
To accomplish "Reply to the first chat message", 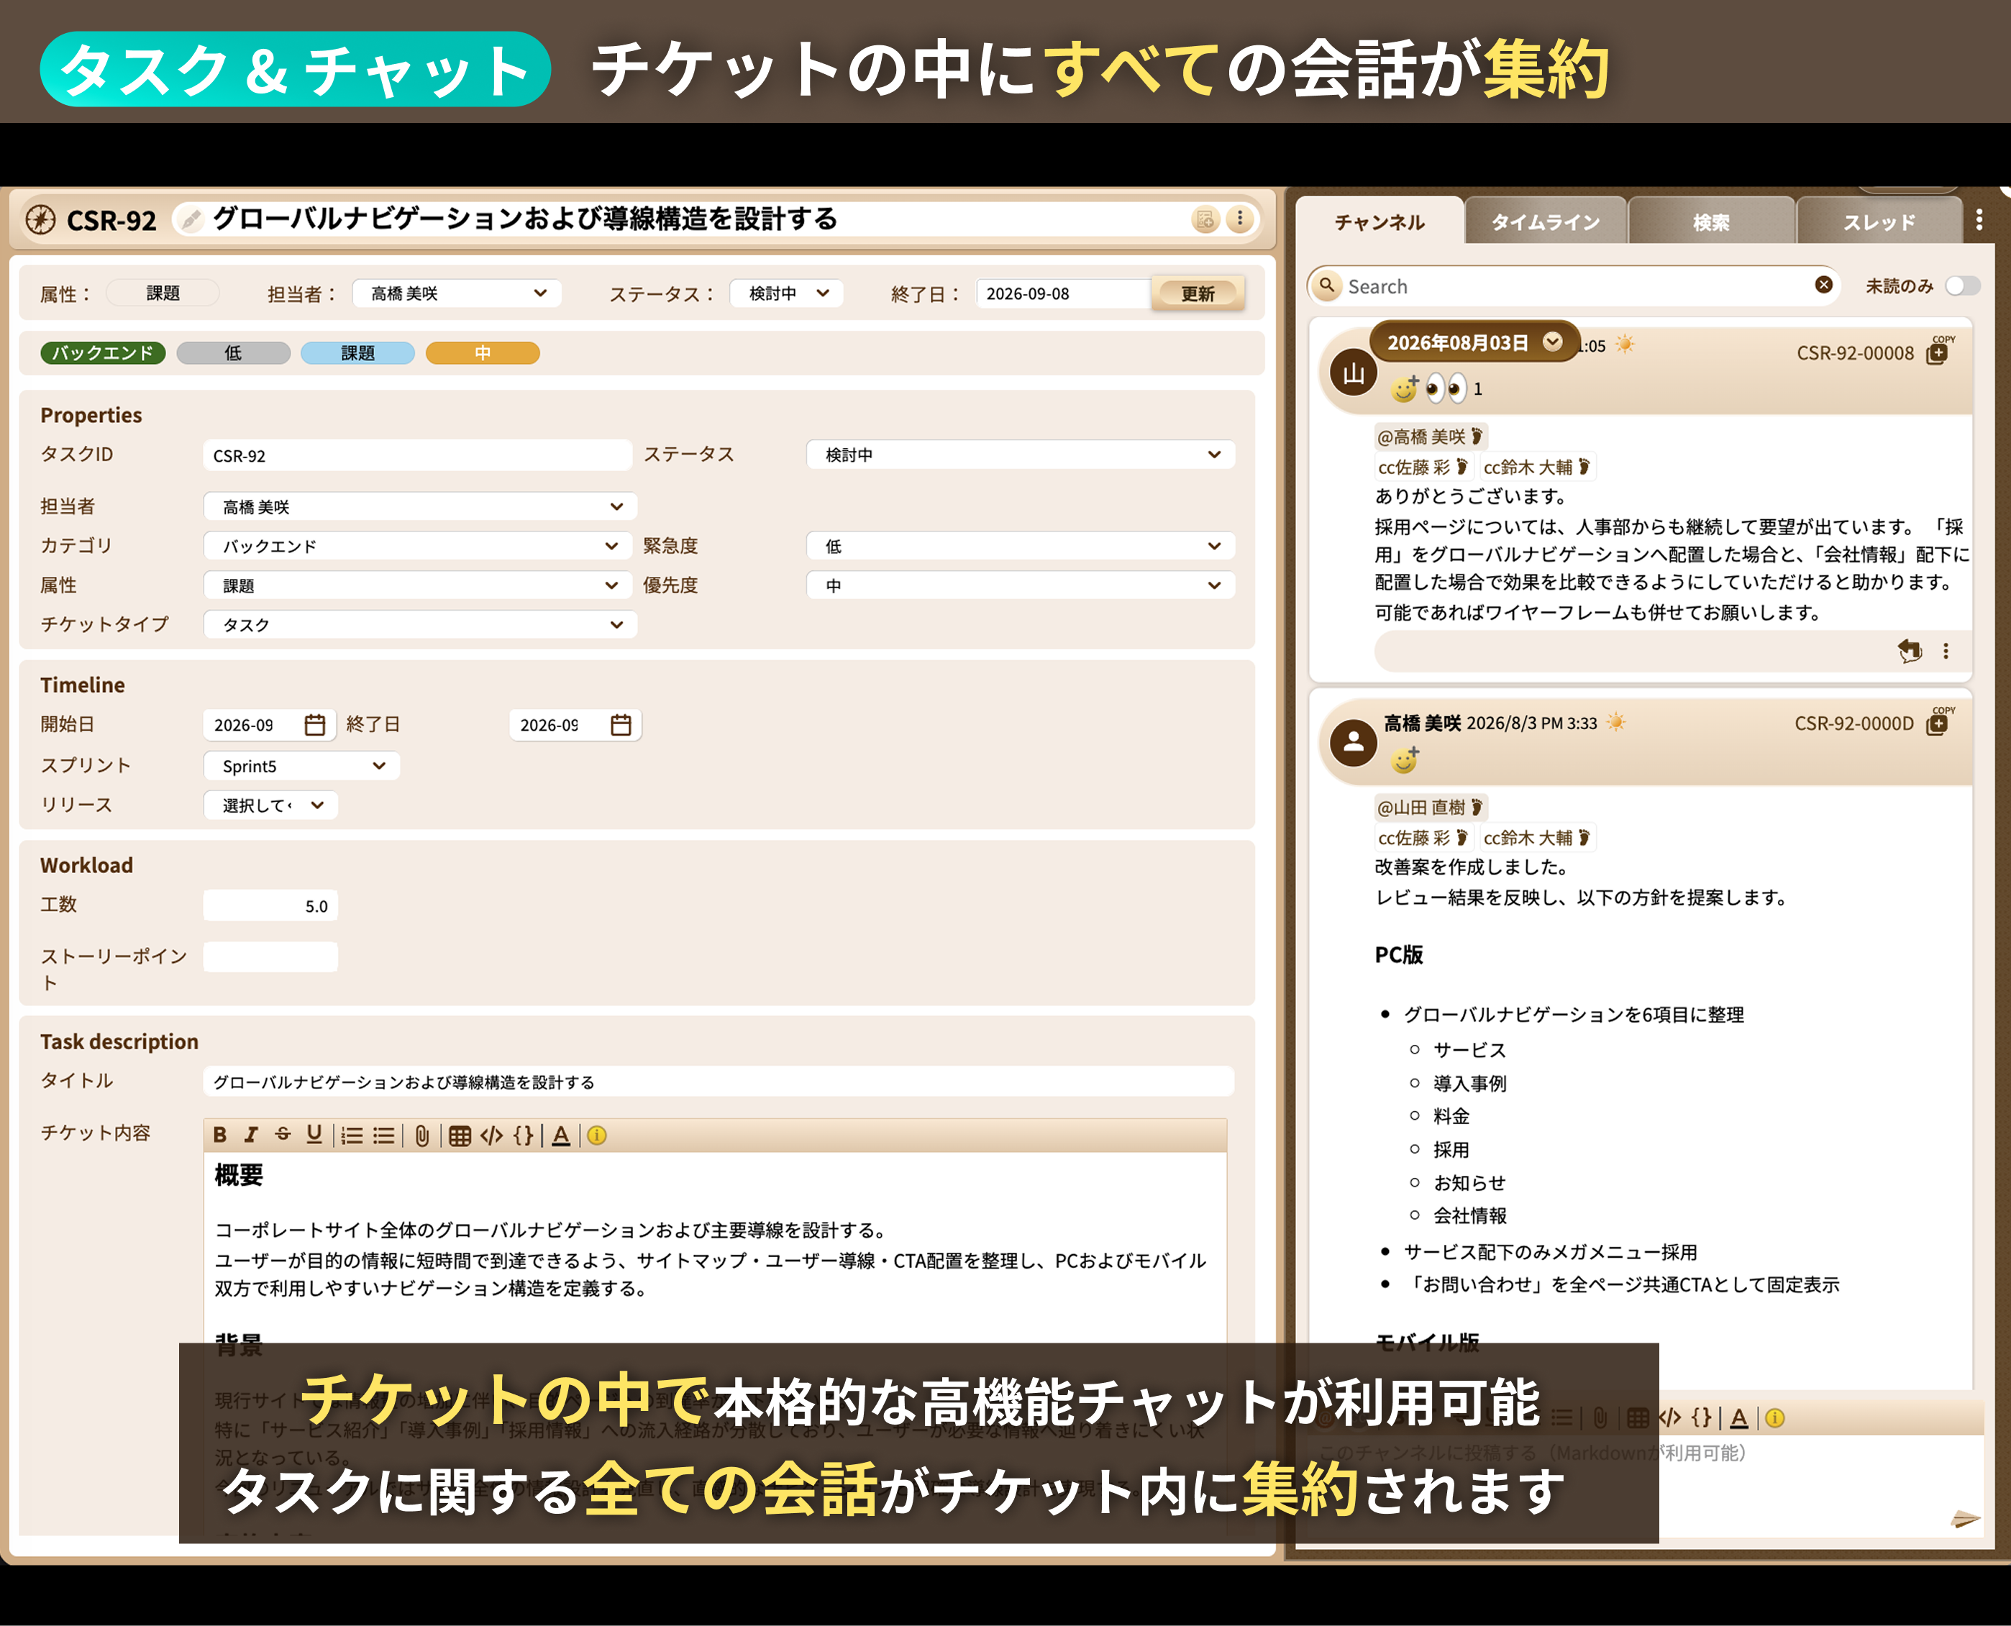I will [x=1910, y=650].
